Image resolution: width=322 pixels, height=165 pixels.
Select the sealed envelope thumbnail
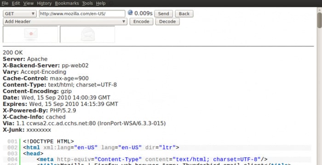(30, 34)
